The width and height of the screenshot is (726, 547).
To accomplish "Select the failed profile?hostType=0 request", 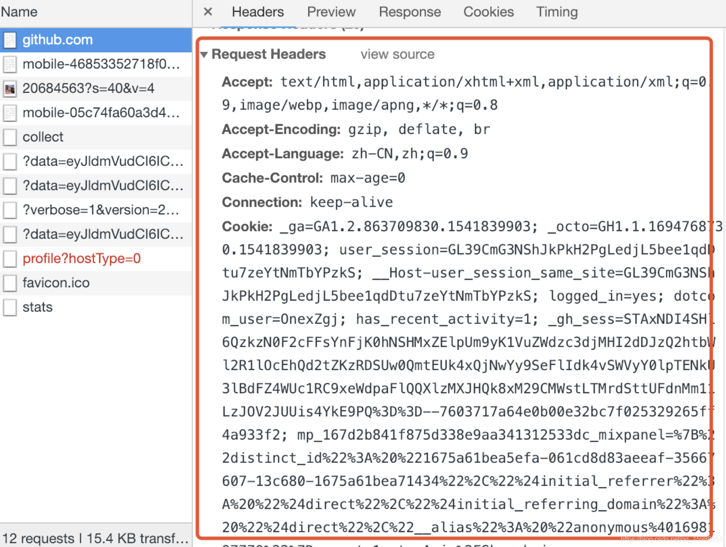I will point(96,258).
